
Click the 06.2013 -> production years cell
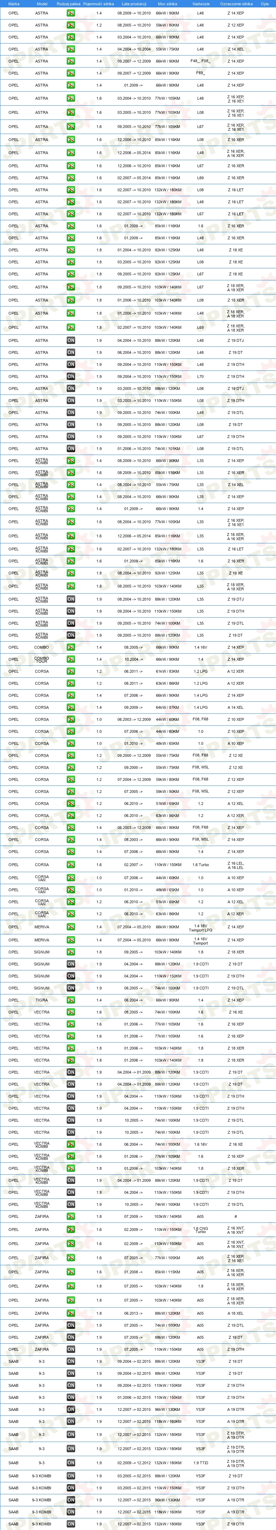point(133,1313)
